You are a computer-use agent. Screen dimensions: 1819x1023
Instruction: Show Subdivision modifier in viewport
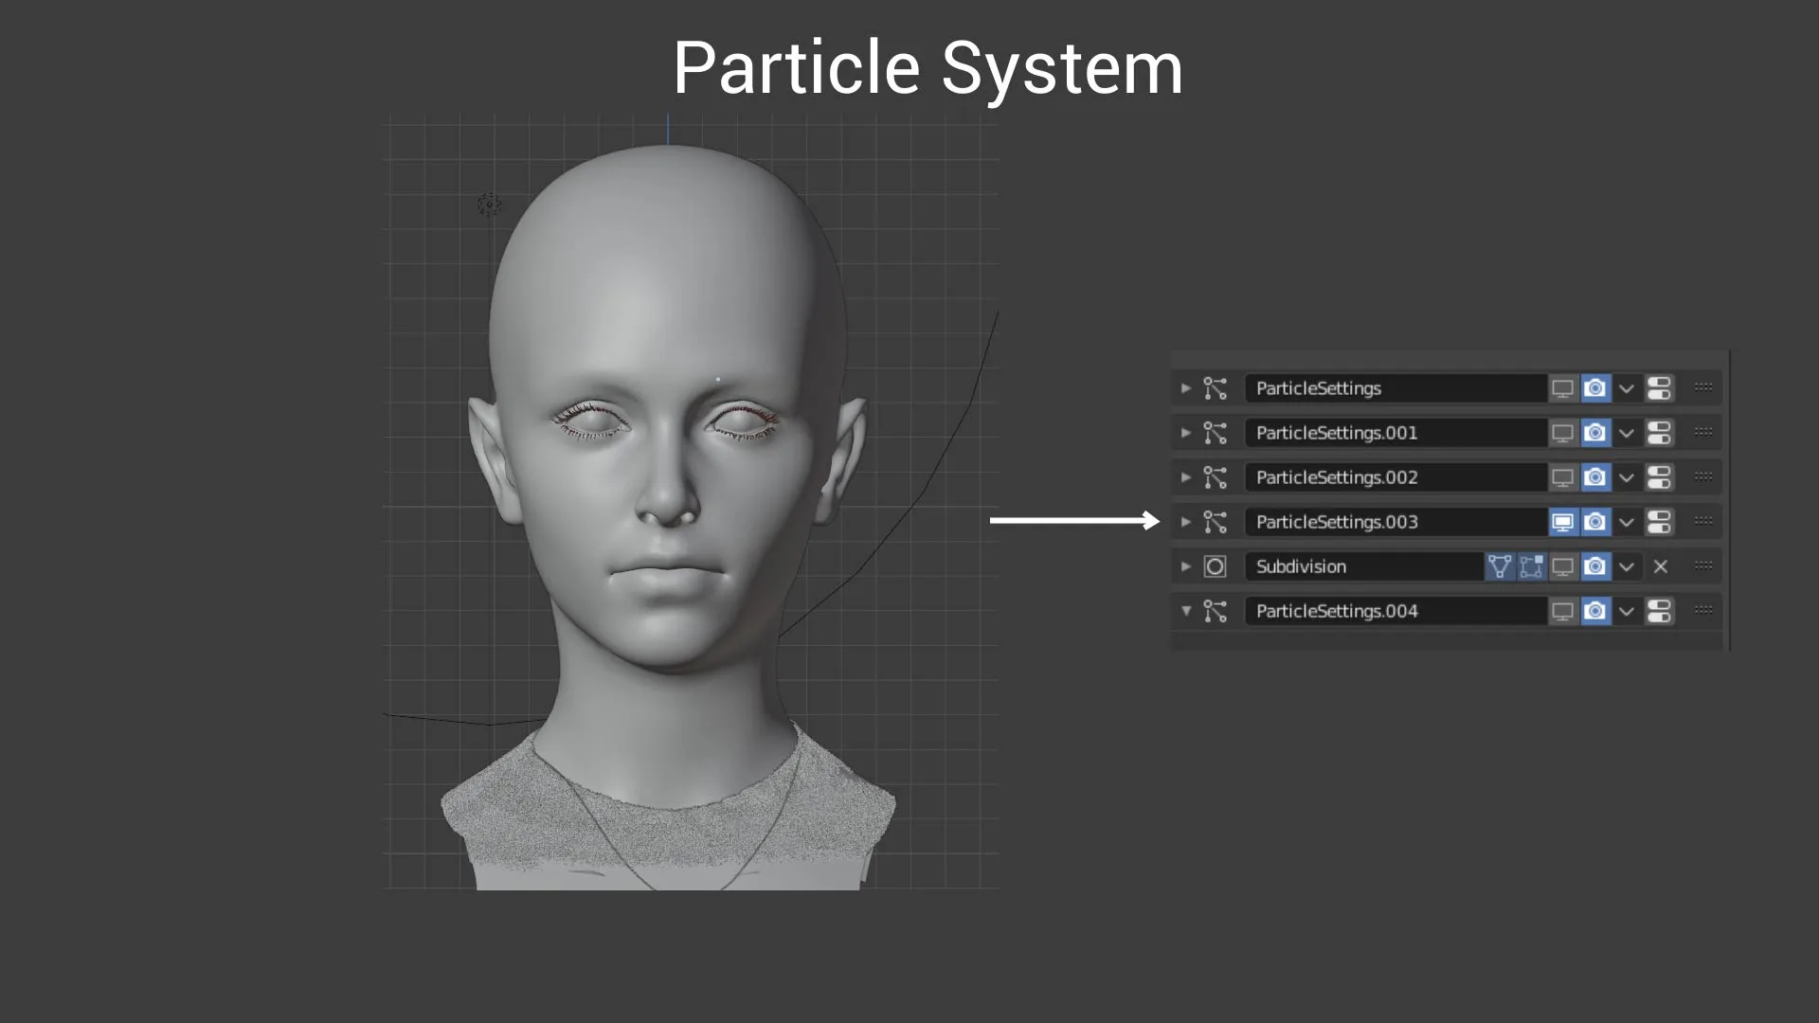(1562, 566)
